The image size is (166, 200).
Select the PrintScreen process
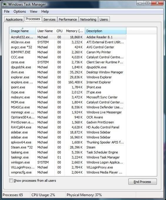click(68, 122)
